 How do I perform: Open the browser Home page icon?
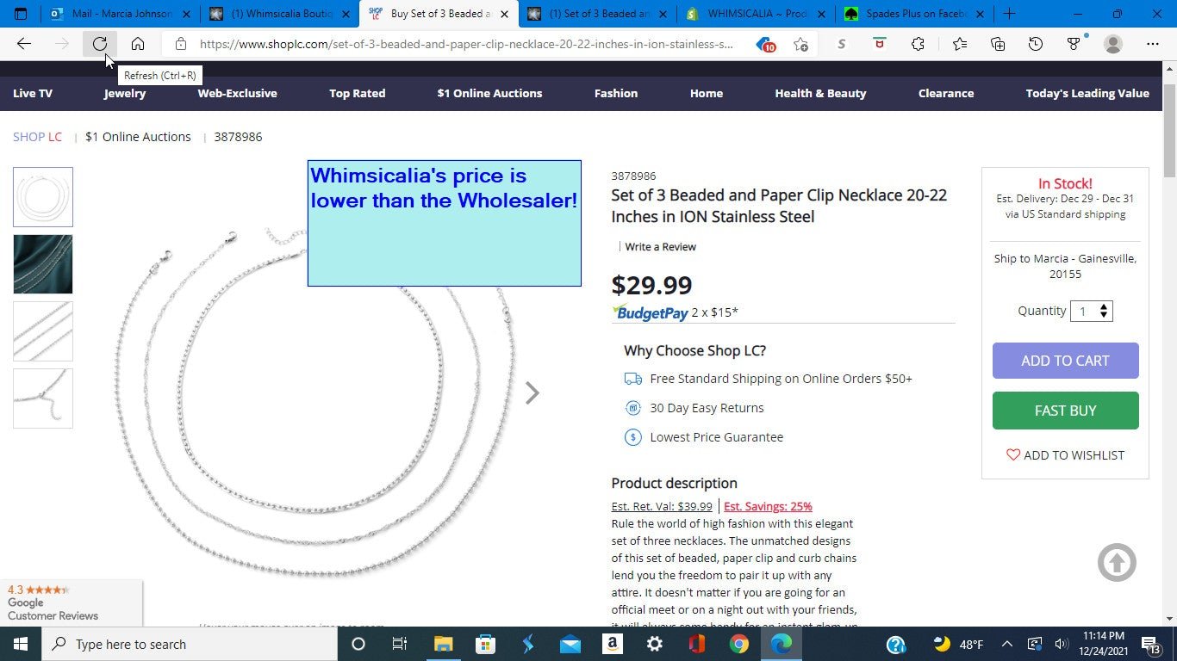[x=138, y=44]
